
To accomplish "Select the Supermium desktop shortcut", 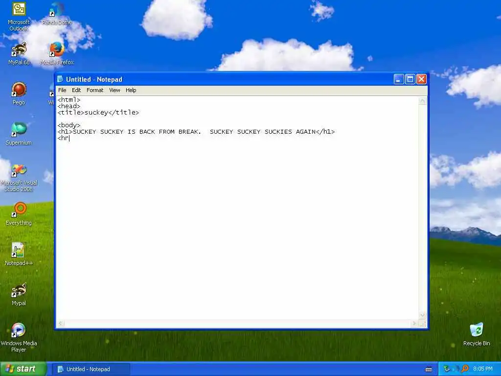I will [x=19, y=134].
